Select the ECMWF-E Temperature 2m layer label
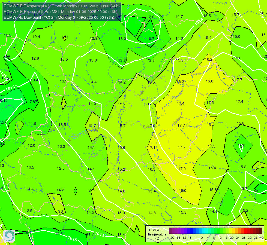This screenshot has width=267, height=245. [x=62, y=6]
